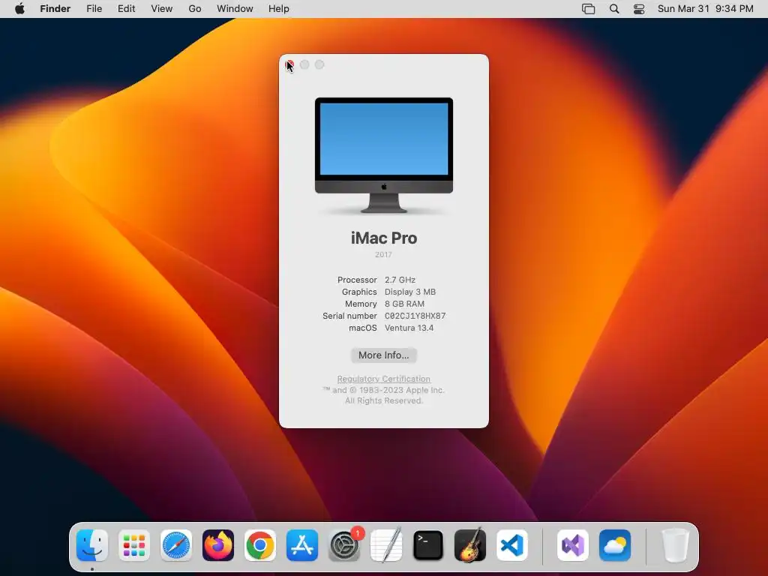Click the date and time in menu bar
The image size is (768, 576).
click(705, 9)
